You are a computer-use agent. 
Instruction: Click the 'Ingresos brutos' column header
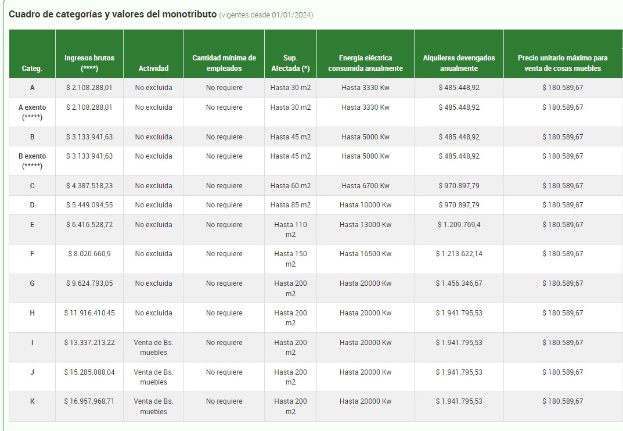point(89,63)
